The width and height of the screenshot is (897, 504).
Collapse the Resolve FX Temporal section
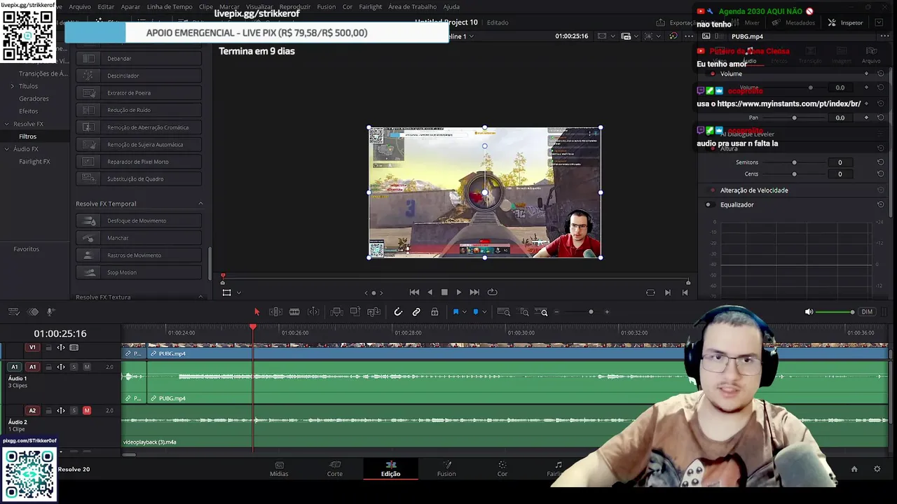tap(200, 204)
